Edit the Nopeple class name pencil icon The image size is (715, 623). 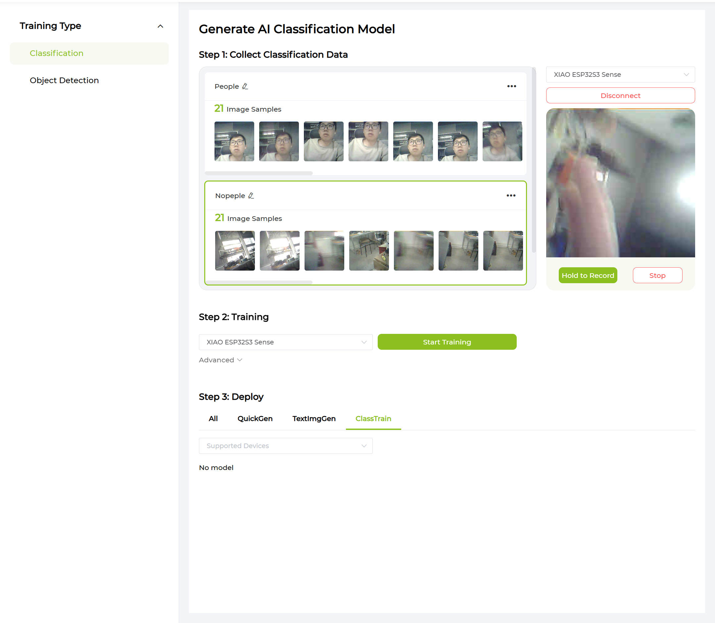[251, 196]
